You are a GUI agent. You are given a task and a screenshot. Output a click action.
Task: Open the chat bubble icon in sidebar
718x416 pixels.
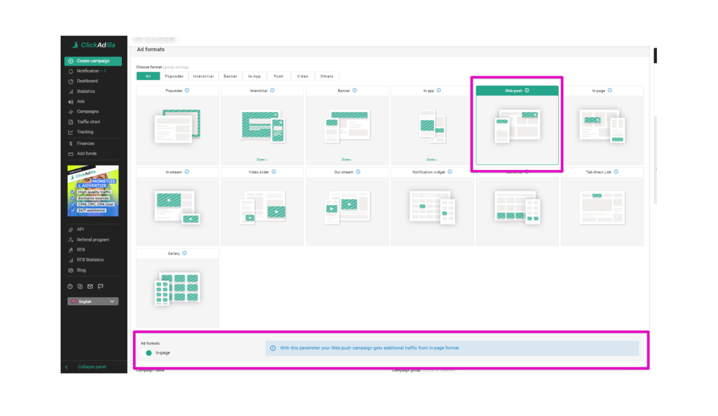101,286
